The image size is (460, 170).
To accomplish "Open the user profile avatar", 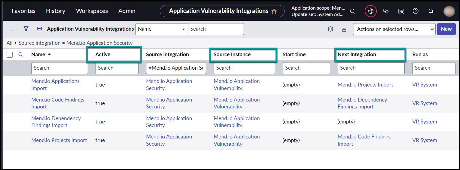I will pos(449,11).
